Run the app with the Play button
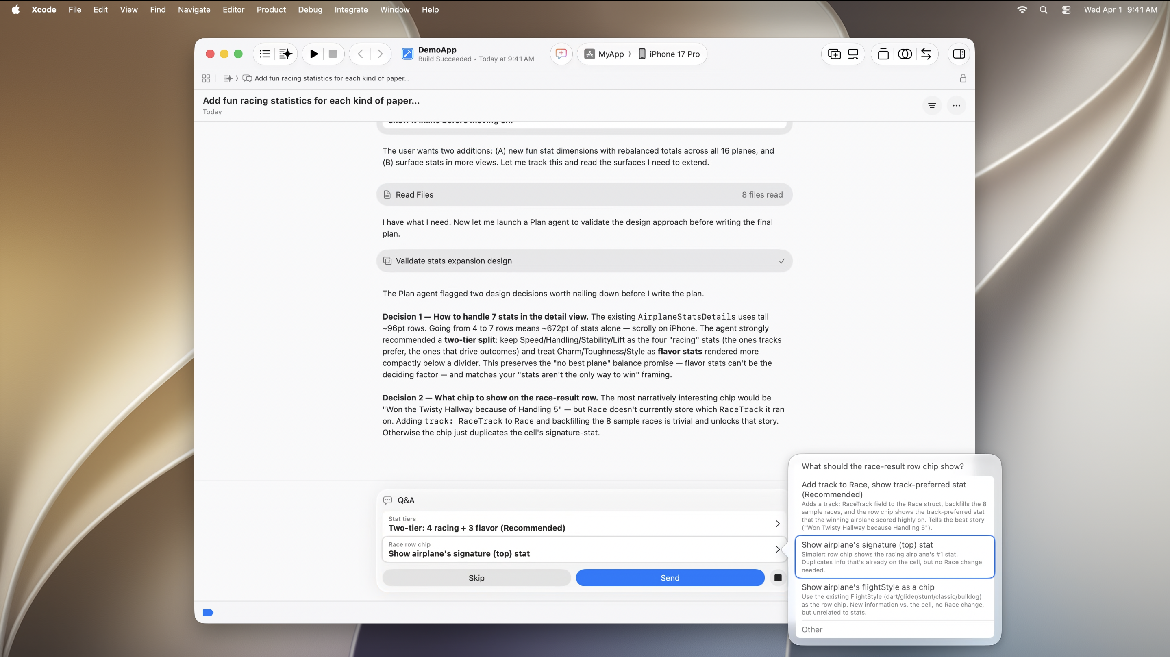This screenshot has height=657, width=1170. point(313,54)
